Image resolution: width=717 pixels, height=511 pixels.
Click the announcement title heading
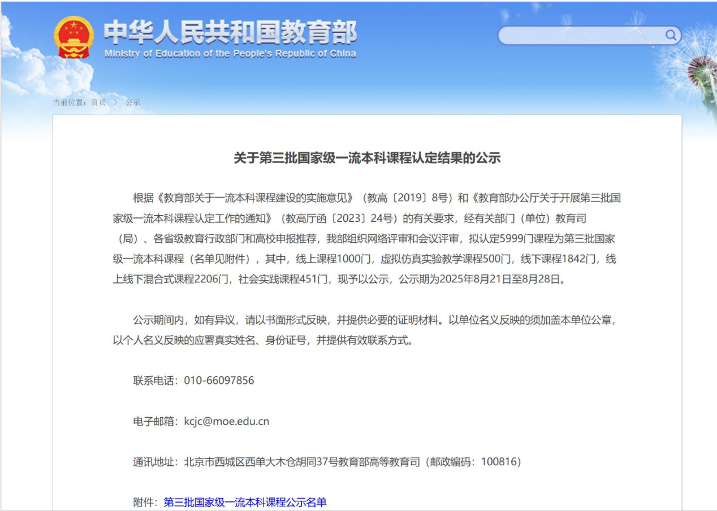pyautogui.click(x=367, y=158)
